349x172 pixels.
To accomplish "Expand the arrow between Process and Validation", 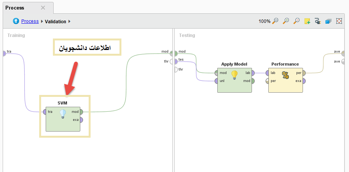I will tap(42, 22).
